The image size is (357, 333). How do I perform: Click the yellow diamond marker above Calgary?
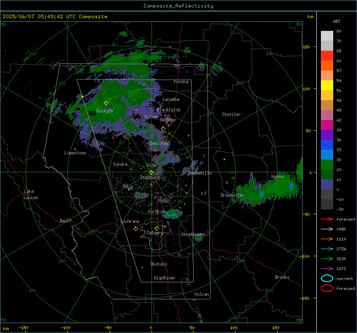point(157,228)
